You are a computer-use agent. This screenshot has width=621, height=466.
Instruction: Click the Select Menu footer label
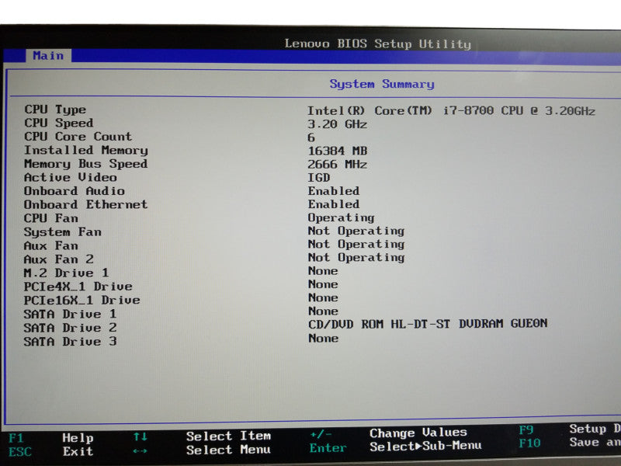click(x=228, y=450)
